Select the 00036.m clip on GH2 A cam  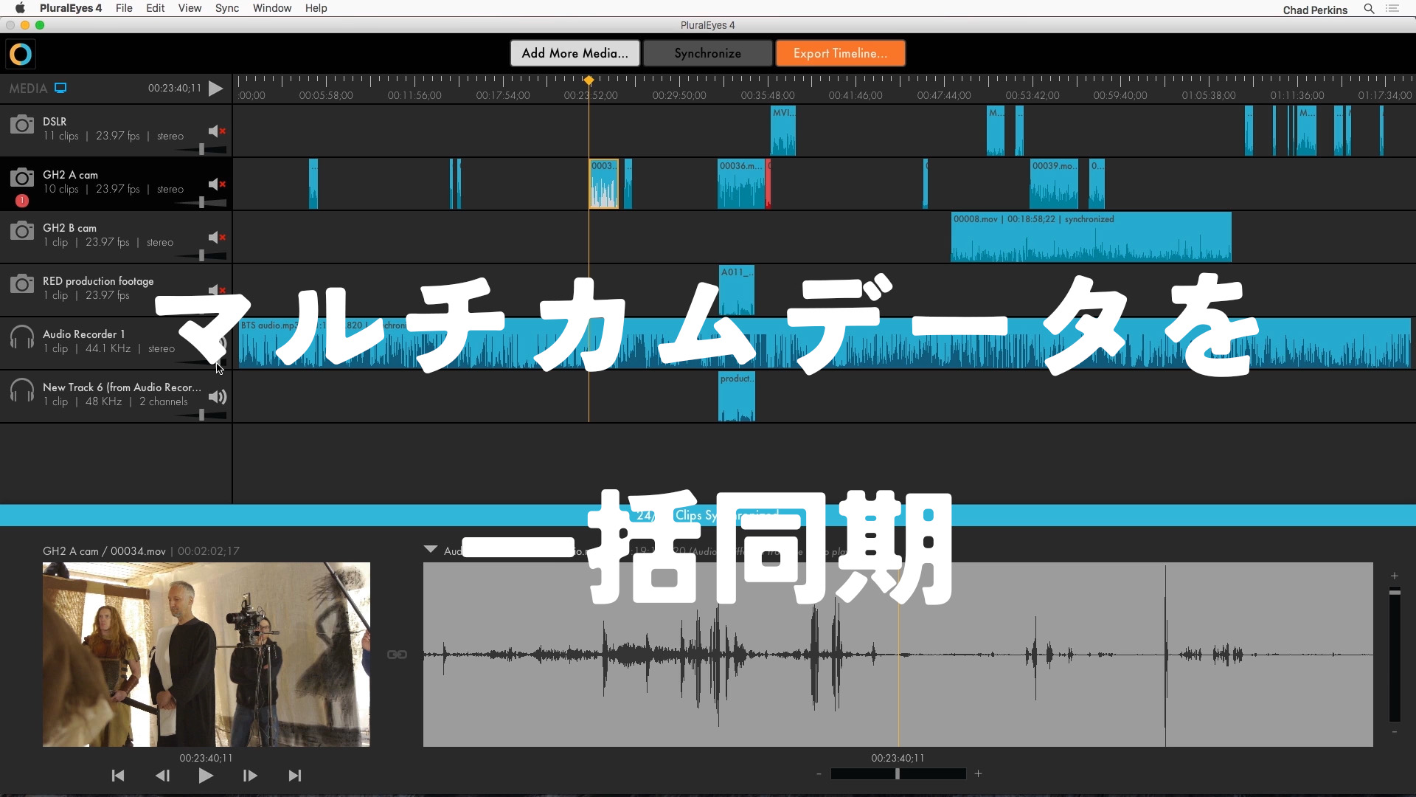point(741,184)
